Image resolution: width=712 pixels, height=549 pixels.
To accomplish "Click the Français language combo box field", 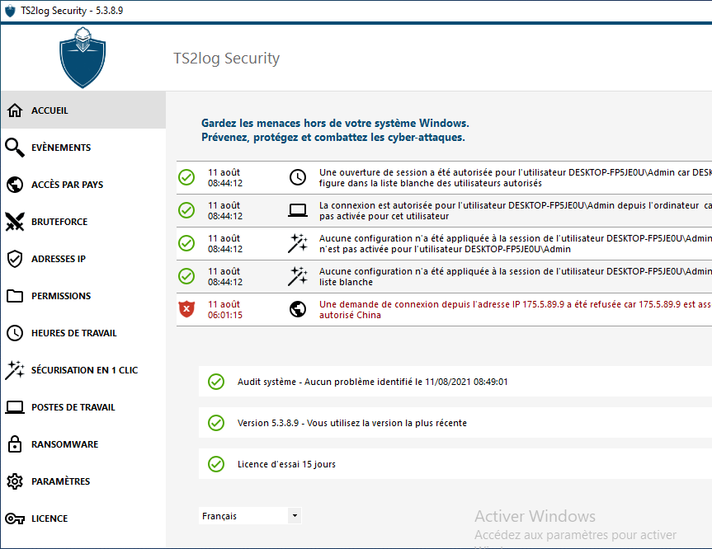I will (250, 516).
